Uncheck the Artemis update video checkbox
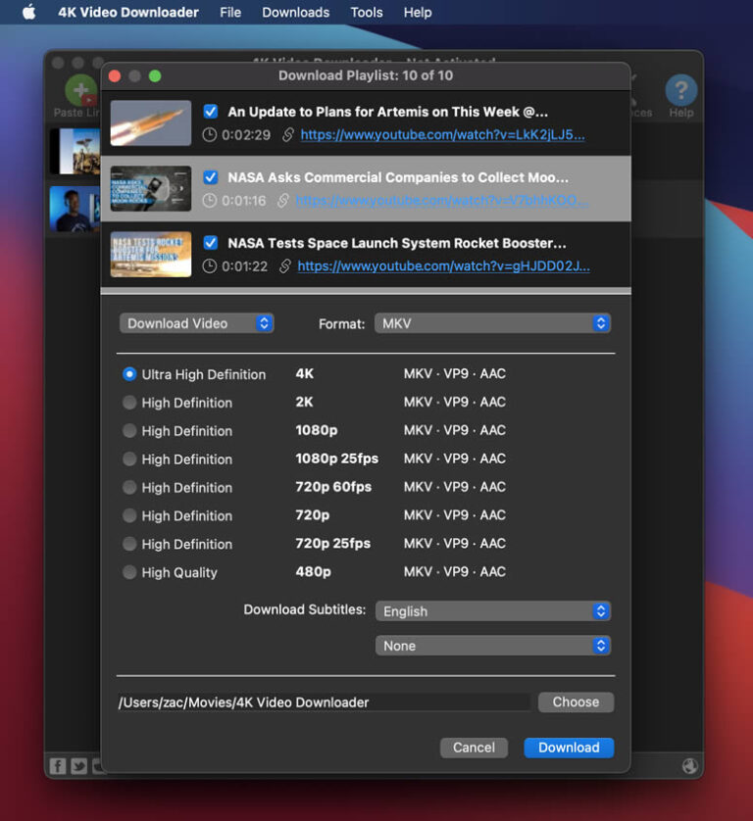The width and height of the screenshot is (753, 821). [211, 112]
